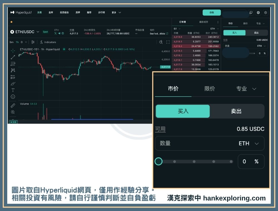Switch to the 最新成交 recent trades tab
This screenshot has height=211, width=278.
coord(203,22)
